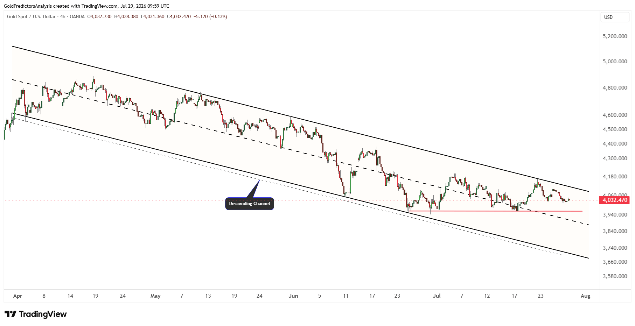Click the 5,200.000 price scale level
The width and height of the screenshot is (635, 326).
[x=615, y=36]
